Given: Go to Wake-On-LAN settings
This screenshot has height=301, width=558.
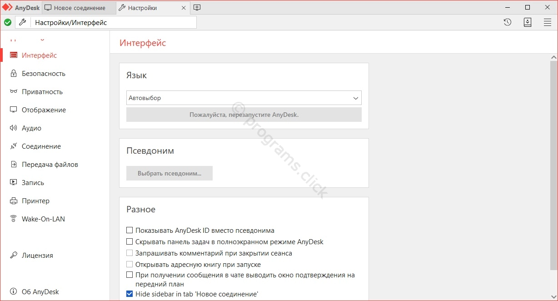Looking at the screenshot, I should 43,219.
